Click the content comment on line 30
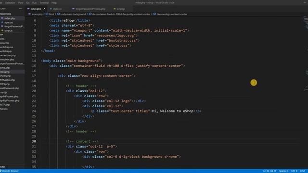Viewport: 308px width, 173px height. pyautogui.click(x=82, y=141)
